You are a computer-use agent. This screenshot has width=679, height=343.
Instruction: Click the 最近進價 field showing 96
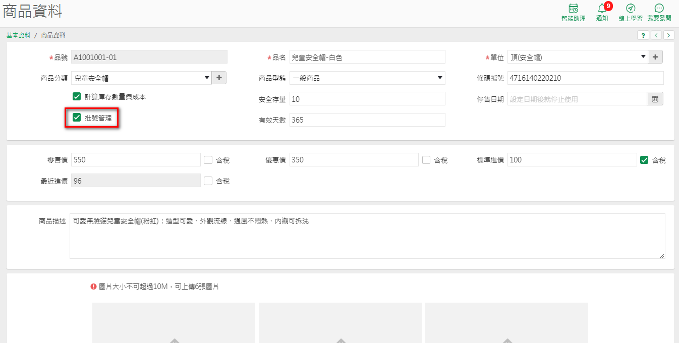pos(136,181)
